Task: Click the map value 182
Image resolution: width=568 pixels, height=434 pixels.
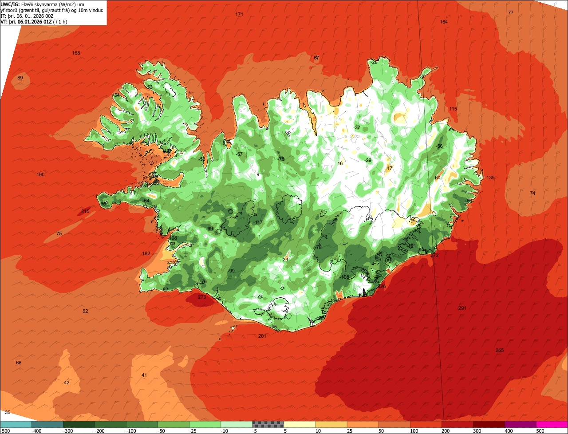Action: (x=146, y=253)
